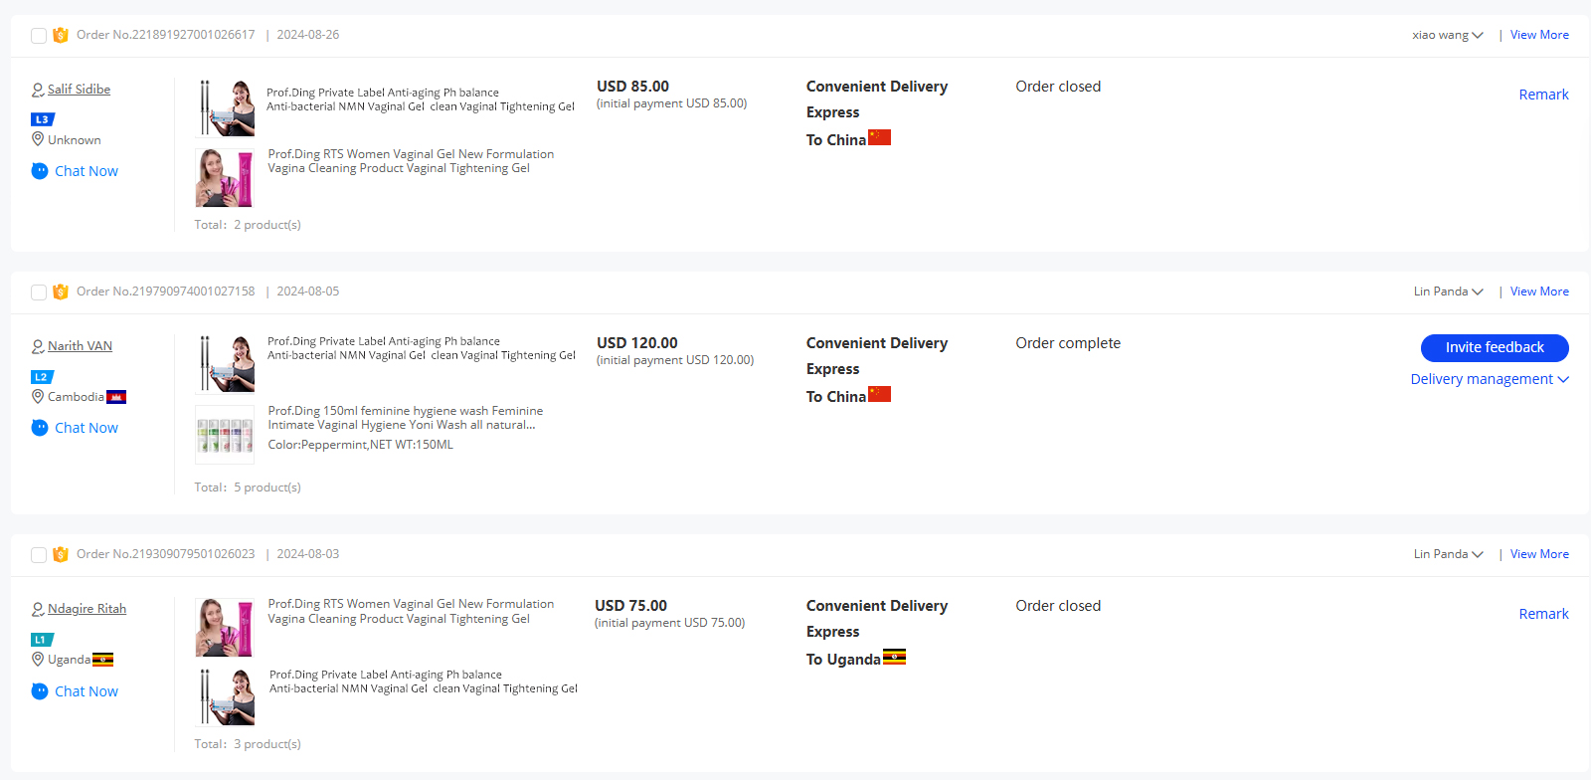Open Narith VAN buyer profile link

point(80,346)
